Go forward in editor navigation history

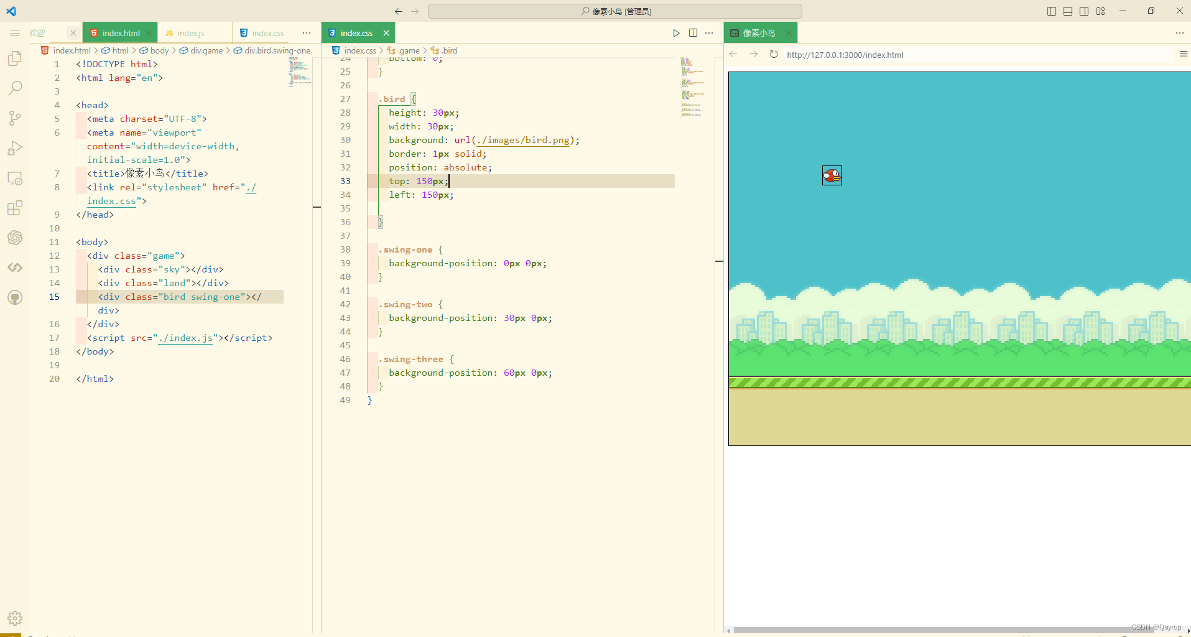pos(415,11)
